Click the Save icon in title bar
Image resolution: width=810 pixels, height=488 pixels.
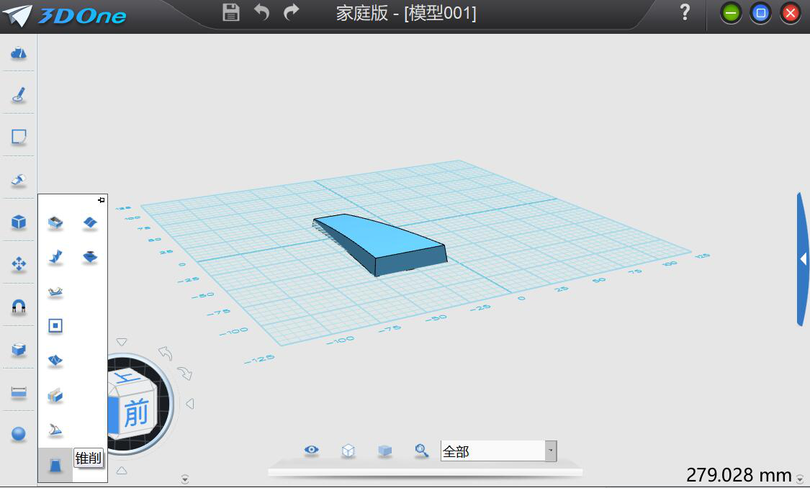(x=231, y=12)
